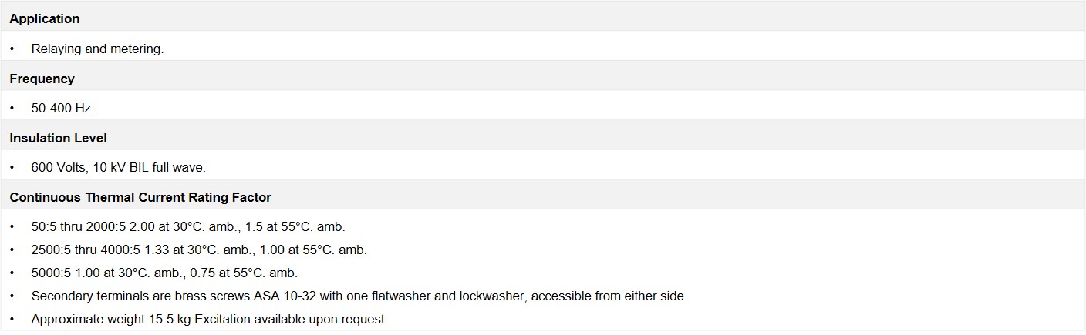
Task: Select the 50:5 thru 2000:5 rating line
Action: coord(188,227)
